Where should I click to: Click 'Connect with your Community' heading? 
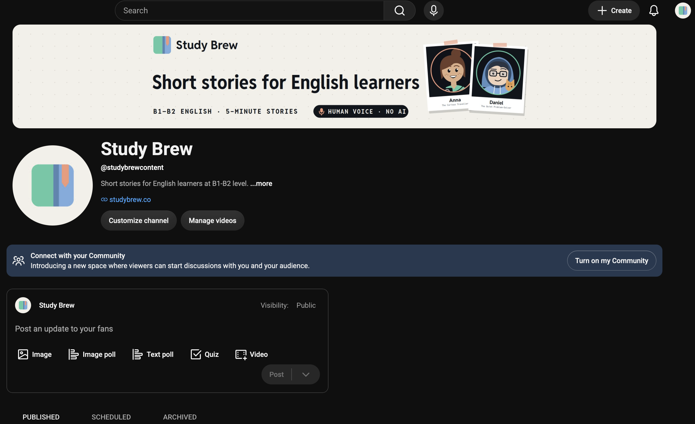click(x=77, y=255)
